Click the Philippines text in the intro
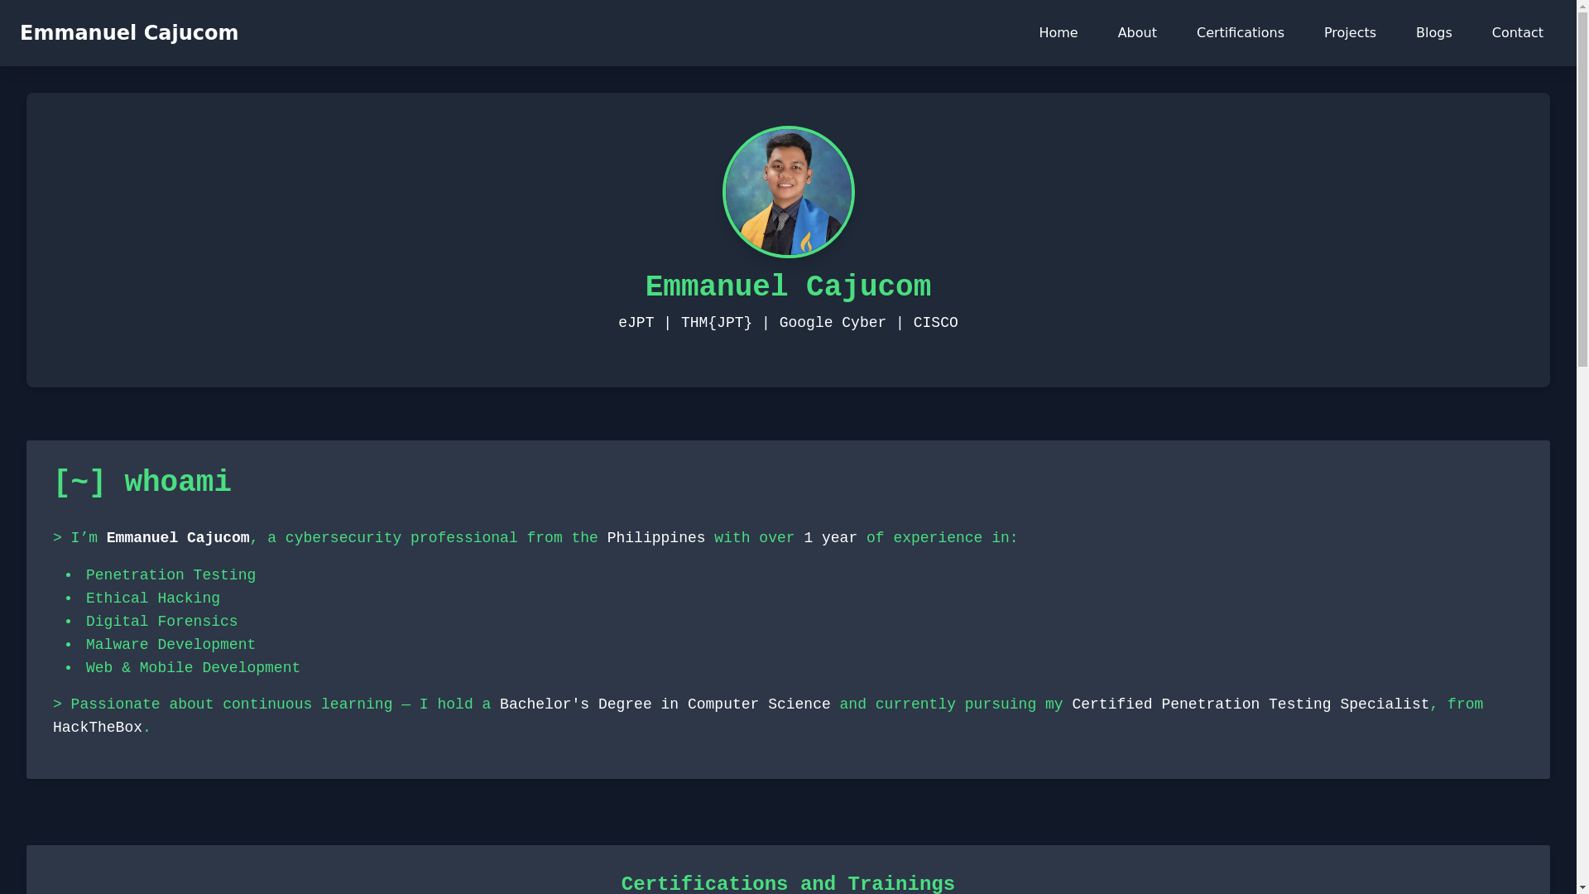The height and width of the screenshot is (894, 1589). point(656,538)
